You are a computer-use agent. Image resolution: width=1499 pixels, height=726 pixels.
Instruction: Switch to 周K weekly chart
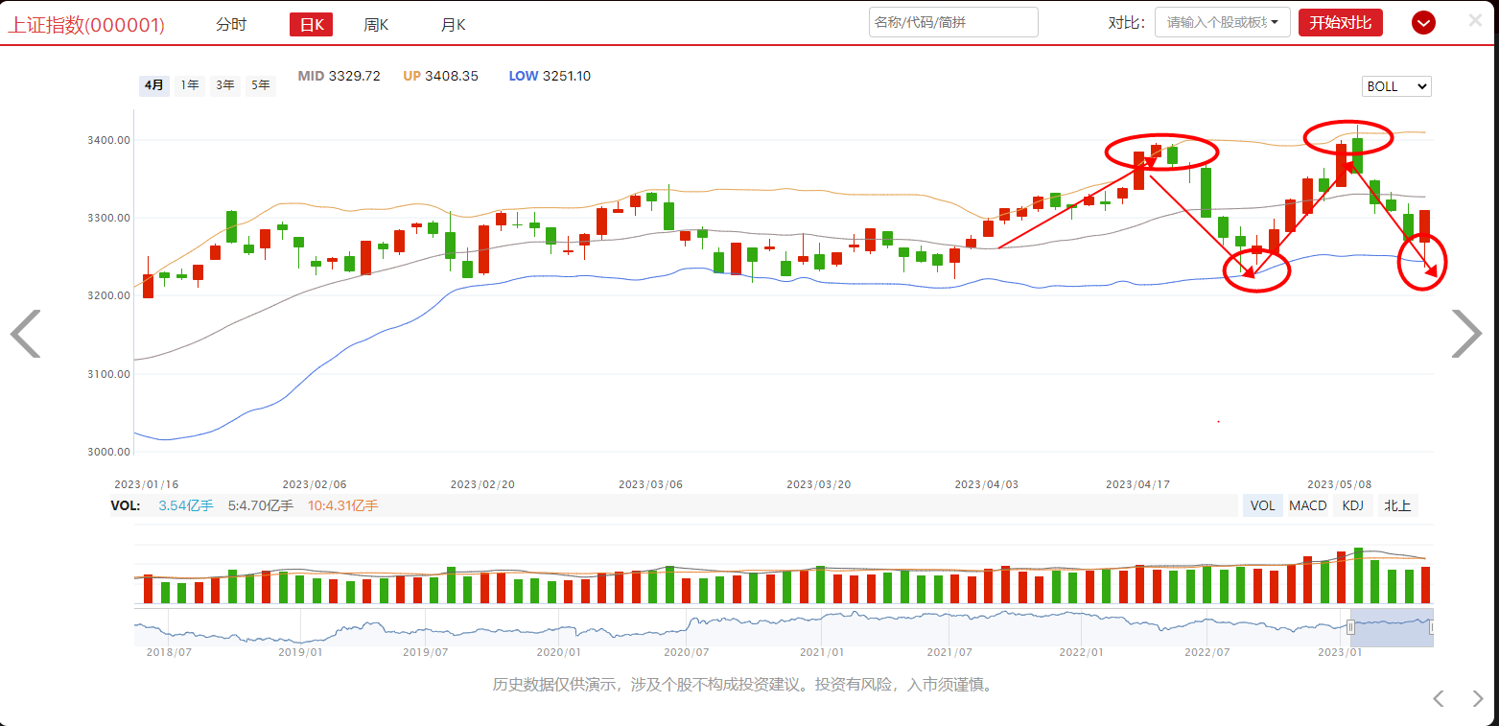coord(376,24)
